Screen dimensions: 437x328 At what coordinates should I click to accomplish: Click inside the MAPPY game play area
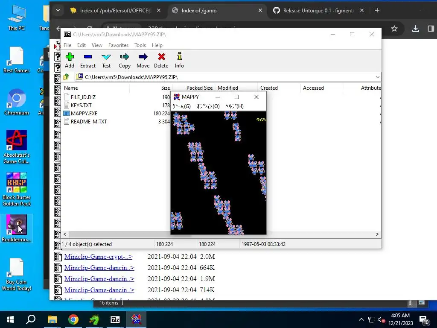(x=218, y=173)
